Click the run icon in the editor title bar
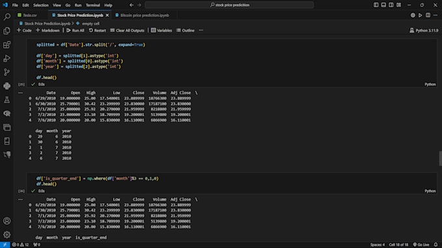442x248 pixels. click(421, 15)
